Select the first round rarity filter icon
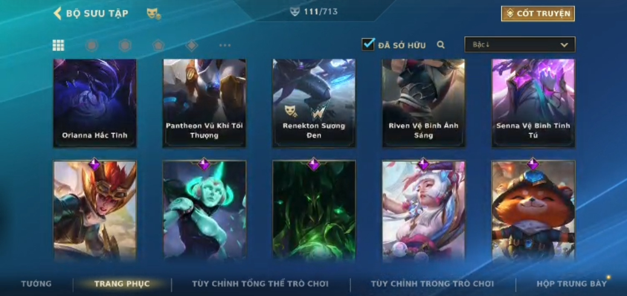The image size is (627, 296). click(92, 45)
